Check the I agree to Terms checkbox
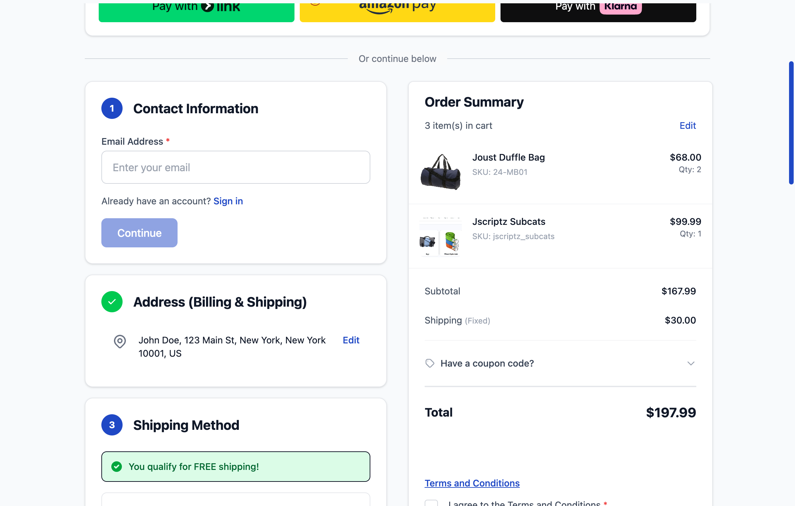The height and width of the screenshot is (506, 795). pyautogui.click(x=431, y=504)
